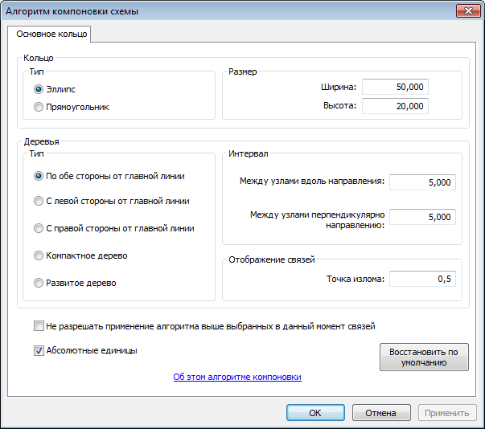485x429 pixels.
Task: Choose С левой стороны от главной линии
Action: point(39,201)
